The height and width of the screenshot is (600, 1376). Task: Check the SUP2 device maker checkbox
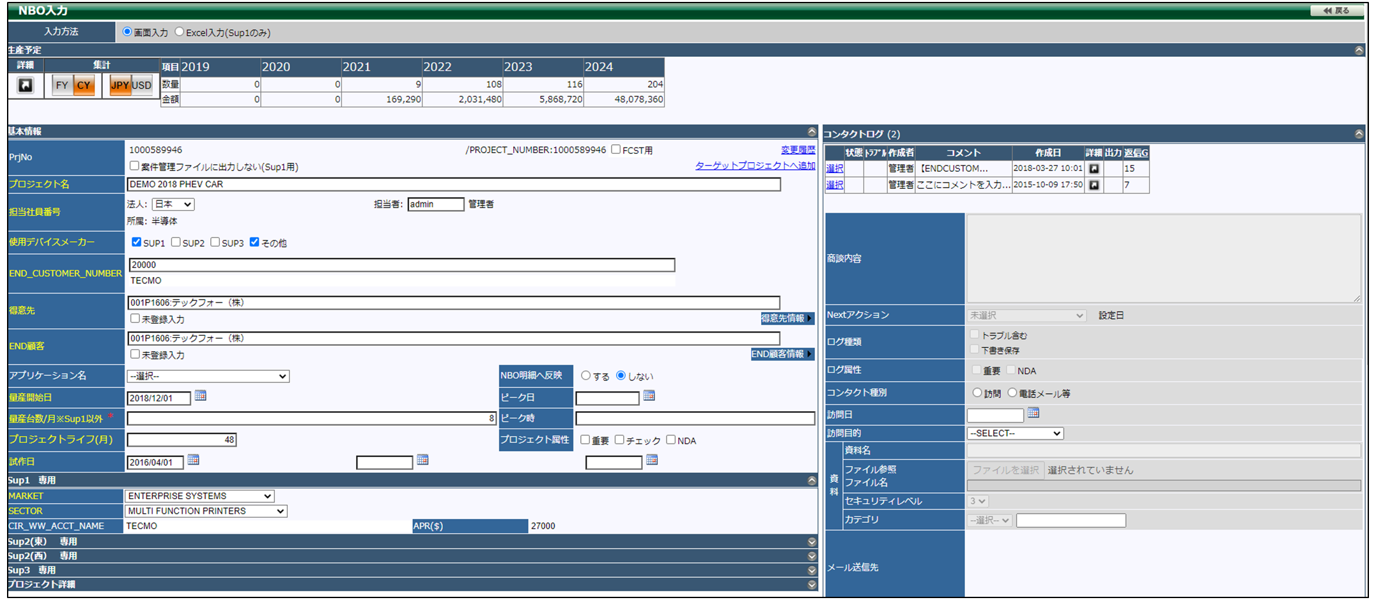(x=176, y=242)
